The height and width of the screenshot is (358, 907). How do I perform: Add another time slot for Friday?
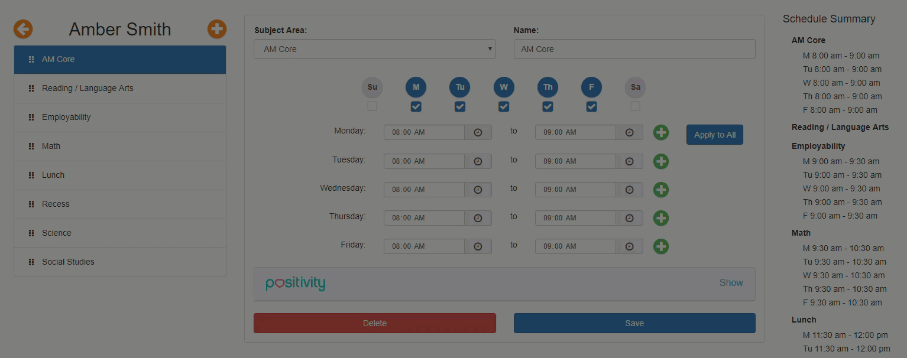661,246
